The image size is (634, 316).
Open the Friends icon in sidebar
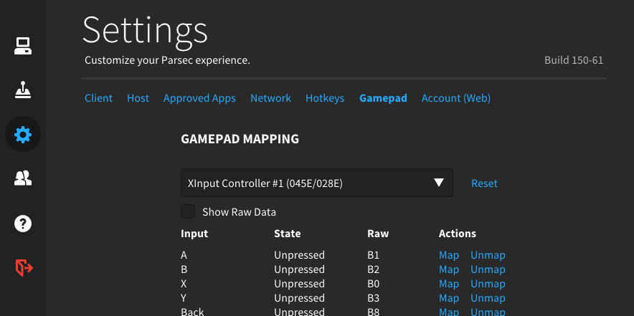[x=23, y=178]
